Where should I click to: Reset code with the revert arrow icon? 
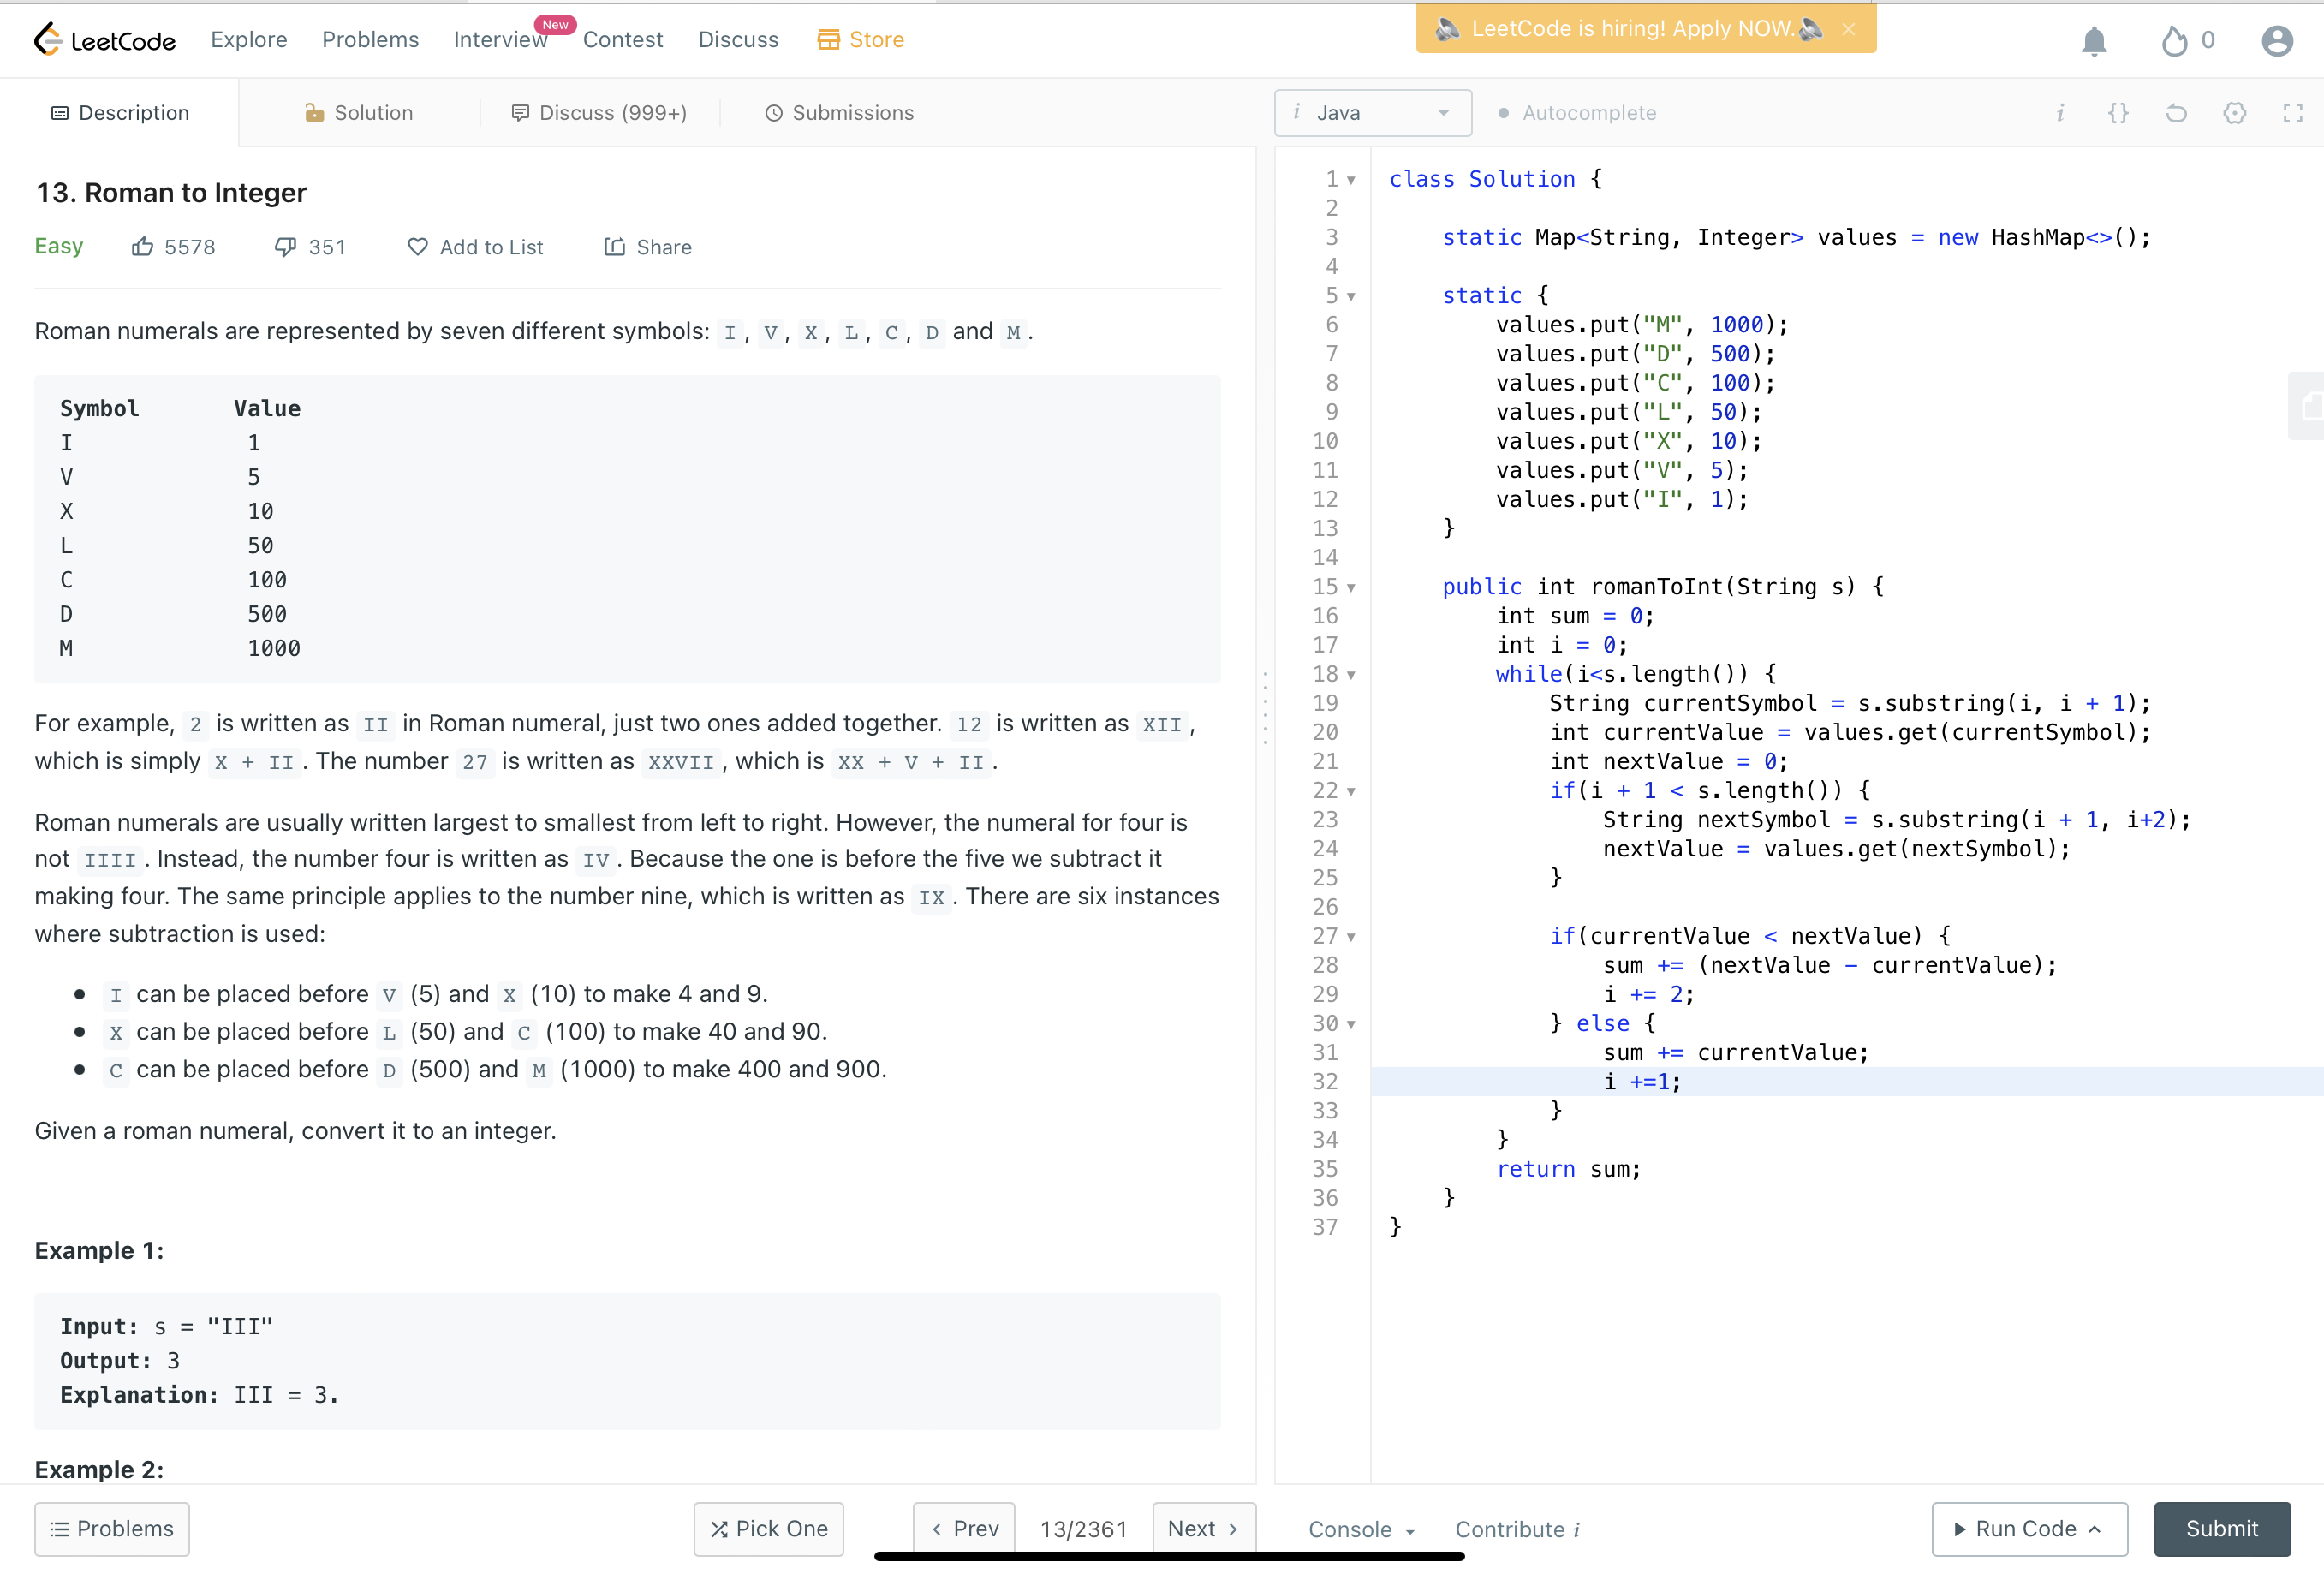2176,113
